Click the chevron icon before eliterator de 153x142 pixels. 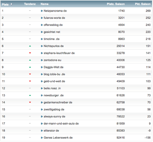(x=42, y=131)
